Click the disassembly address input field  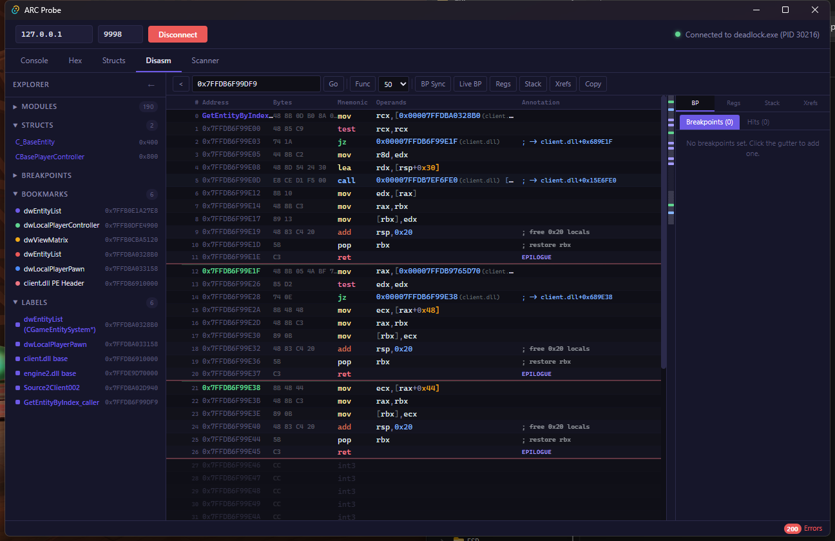coord(256,84)
